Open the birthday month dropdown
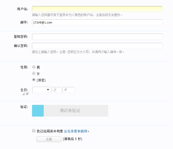173x149 pixels. (x=41, y=90)
